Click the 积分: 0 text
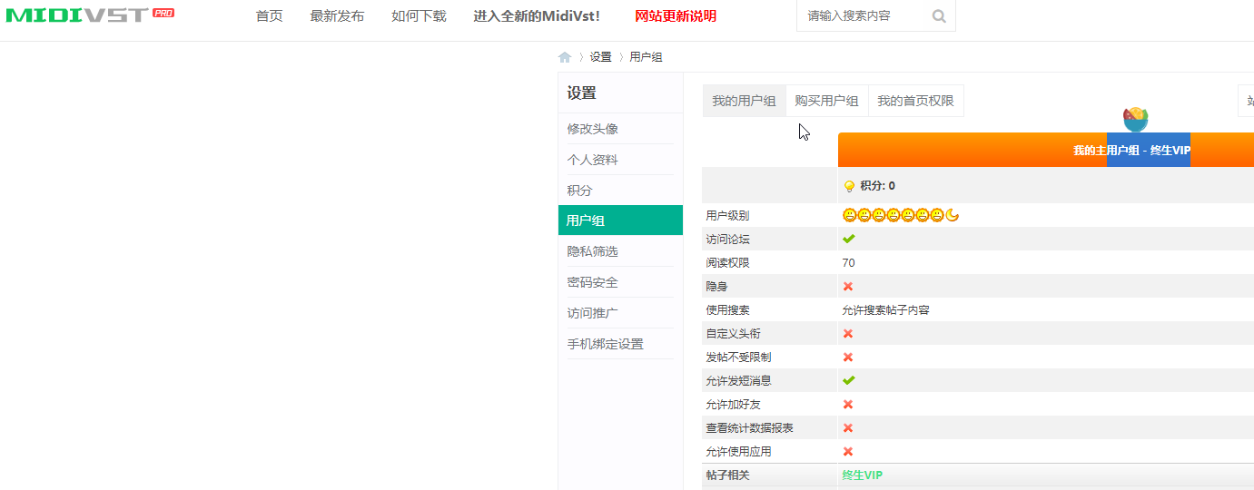Viewport: 1254px width, 490px height. (877, 186)
